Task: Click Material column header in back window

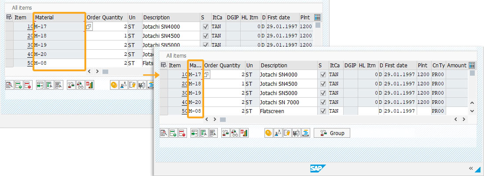Action: pos(60,17)
